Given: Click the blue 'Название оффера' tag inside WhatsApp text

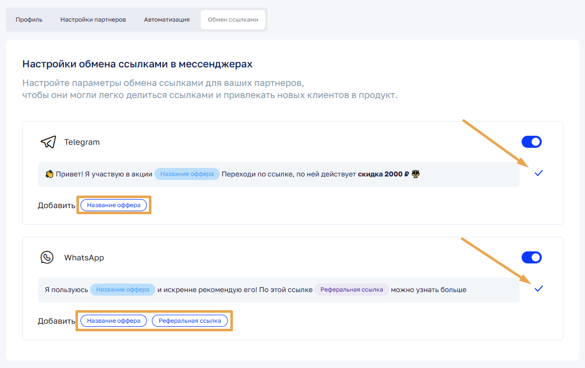Looking at the screenshot, I should click(123, 290).
